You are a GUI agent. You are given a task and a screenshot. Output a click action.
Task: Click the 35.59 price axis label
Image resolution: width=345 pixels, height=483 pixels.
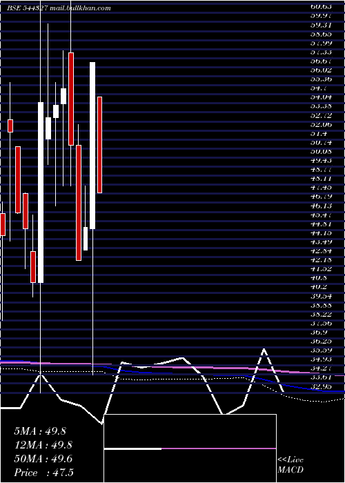(x=322, y=351)
